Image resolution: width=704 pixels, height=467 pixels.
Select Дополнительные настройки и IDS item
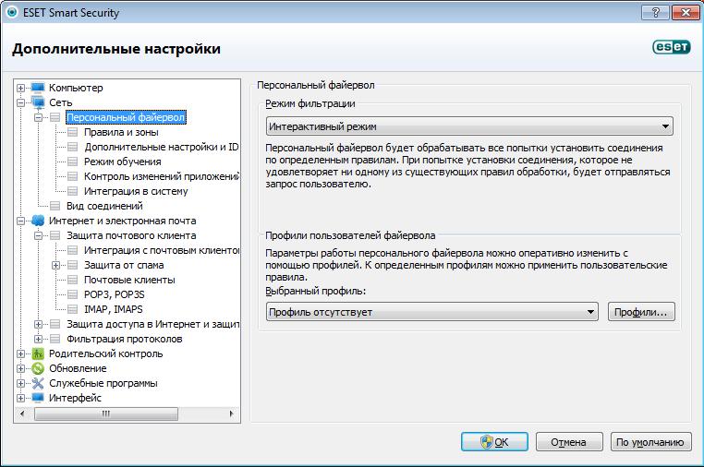(162, 147)
